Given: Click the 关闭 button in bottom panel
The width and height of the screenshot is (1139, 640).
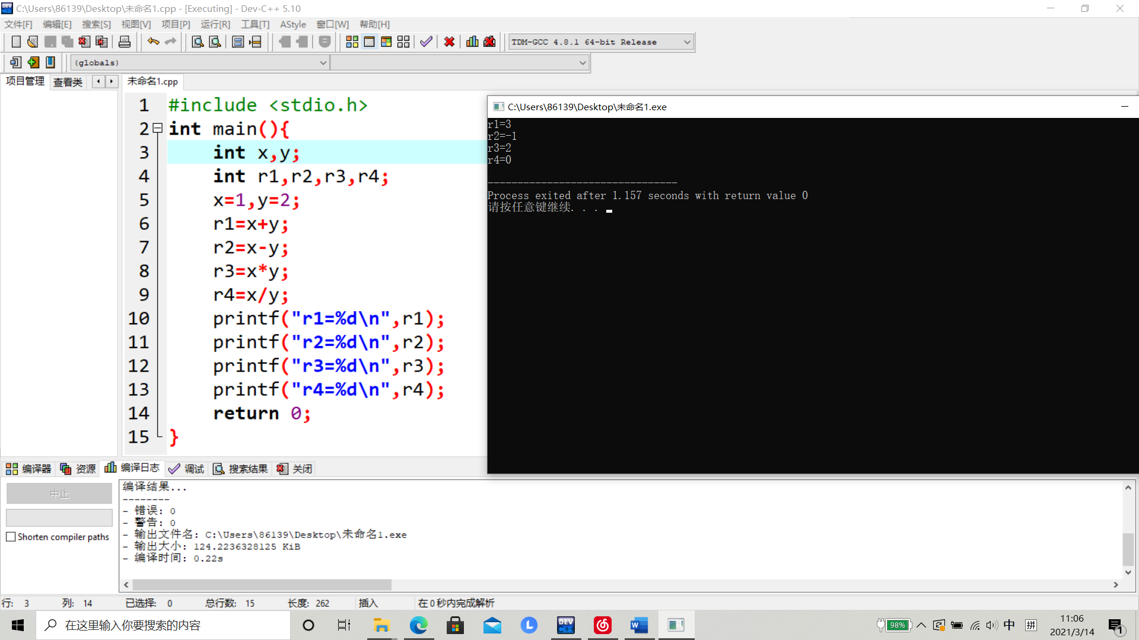Looking at the screenshot, I should point(295,469).
